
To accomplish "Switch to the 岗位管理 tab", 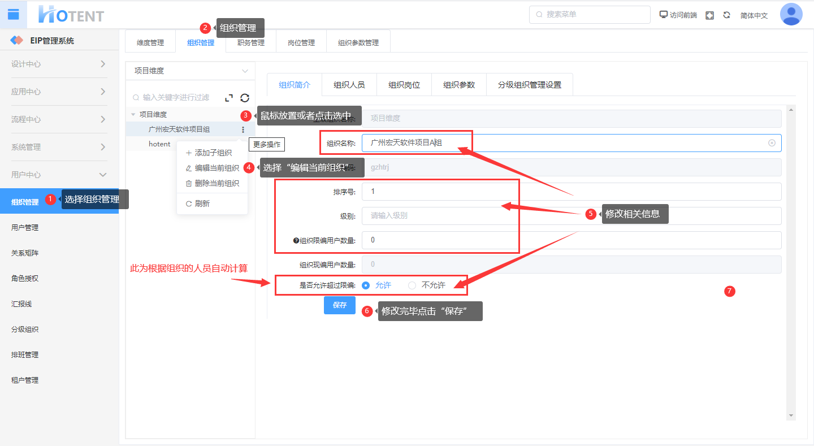I will coord(301,42).
